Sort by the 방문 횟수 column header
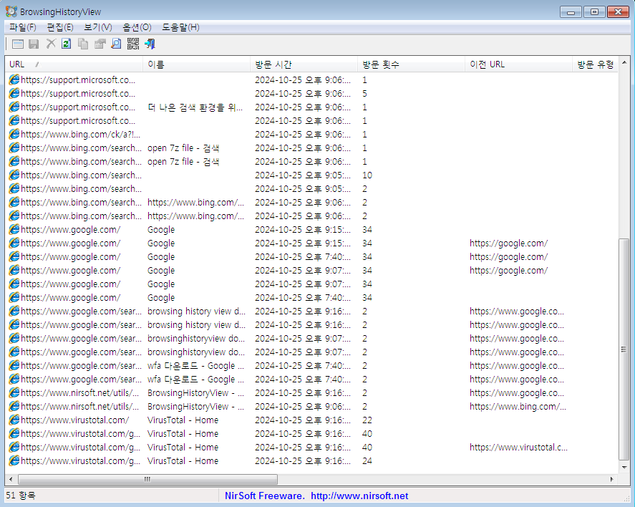This screenshot has width=635, height=507. (x=411, y=64)
